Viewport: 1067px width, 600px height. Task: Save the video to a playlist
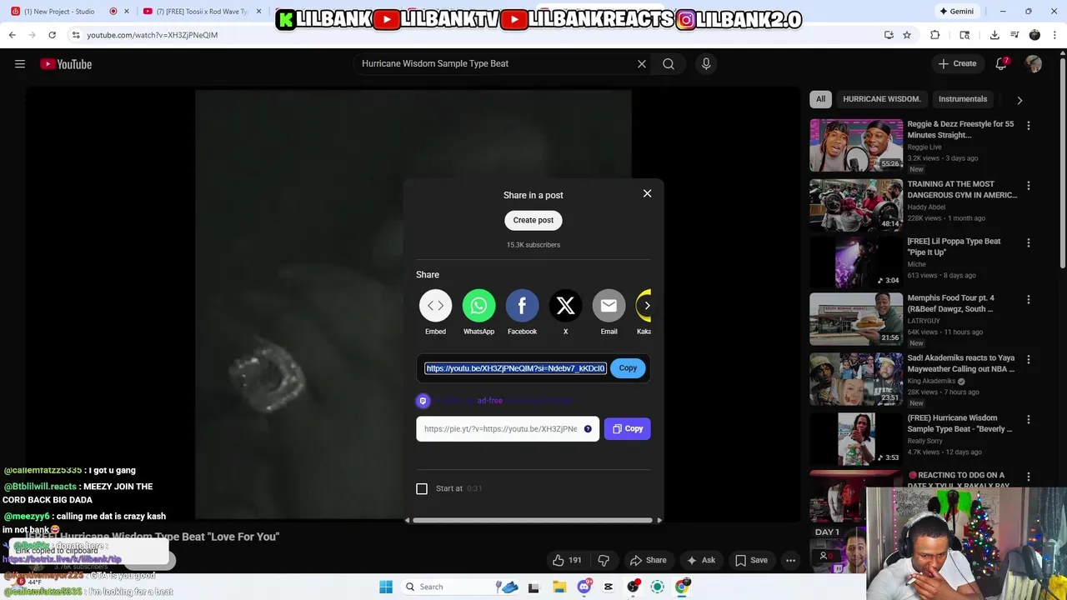(751, 560)
